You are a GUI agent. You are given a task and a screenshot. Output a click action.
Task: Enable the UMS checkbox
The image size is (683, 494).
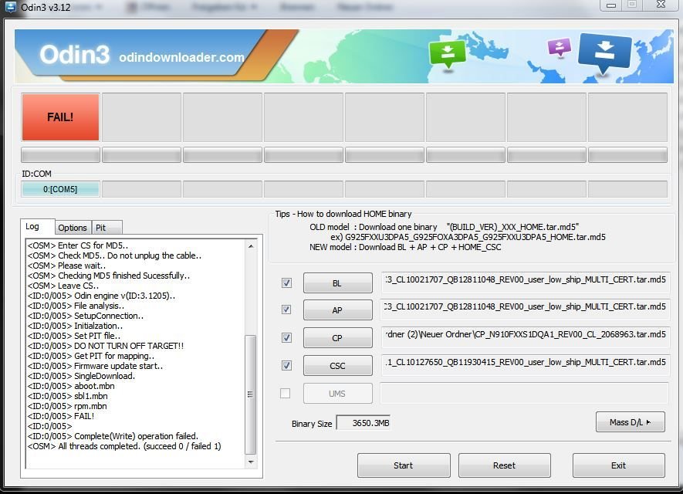(286, 394)
